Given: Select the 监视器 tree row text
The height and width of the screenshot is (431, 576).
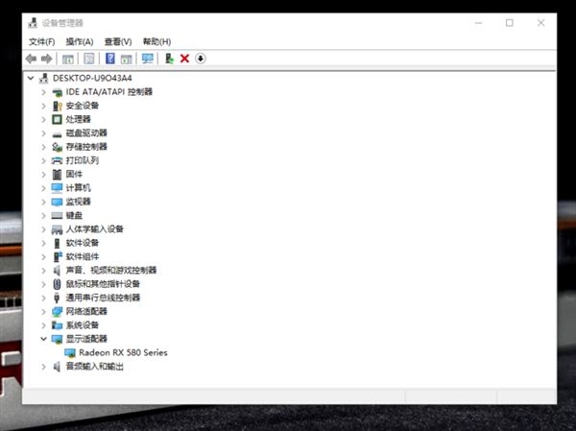Looking at the screenshot, I should (x=79, y=202).
